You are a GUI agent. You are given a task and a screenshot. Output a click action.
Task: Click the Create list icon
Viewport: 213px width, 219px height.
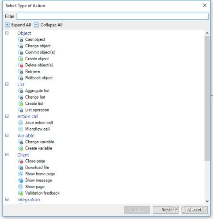pyautogui.click(x=20, y=104)
